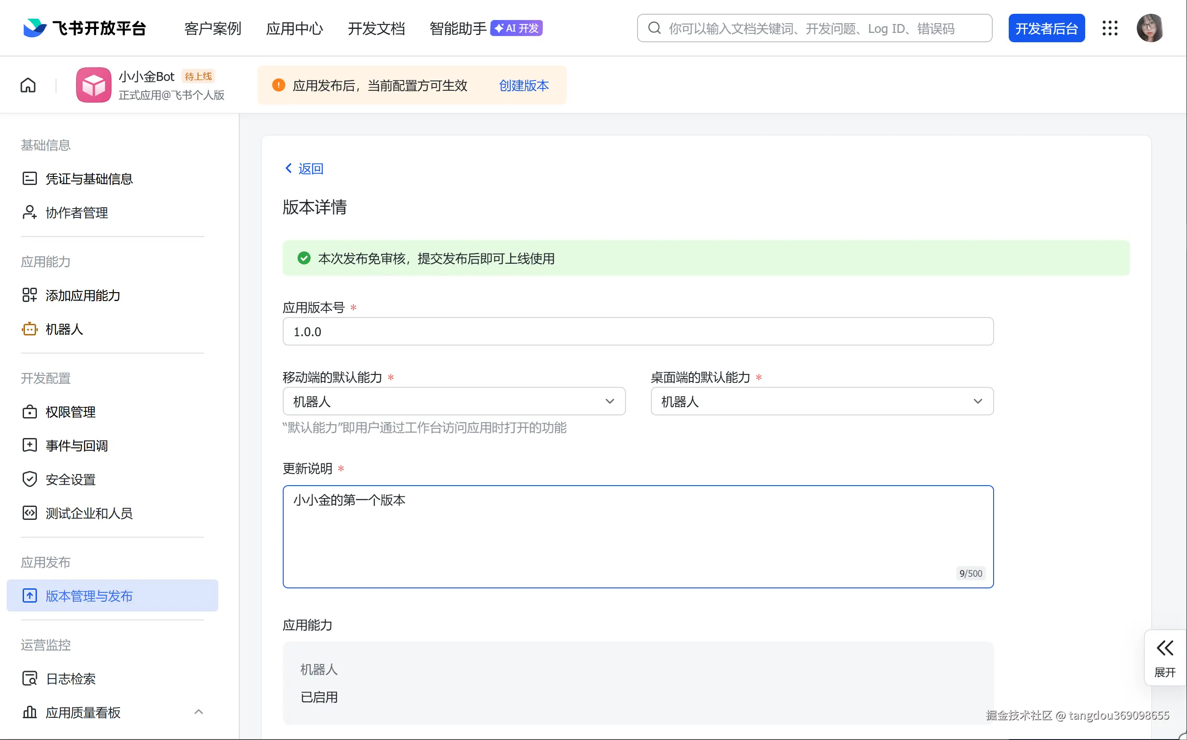Click the user avatar picture

(1149, 28)
